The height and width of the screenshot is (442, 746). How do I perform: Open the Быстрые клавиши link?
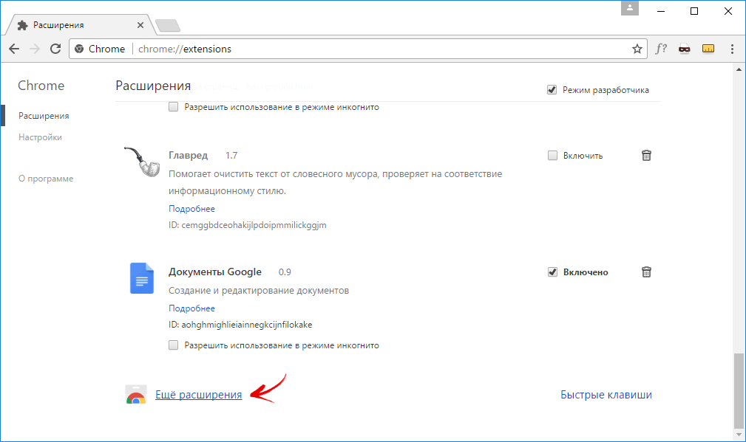click(x=606, y=395)
